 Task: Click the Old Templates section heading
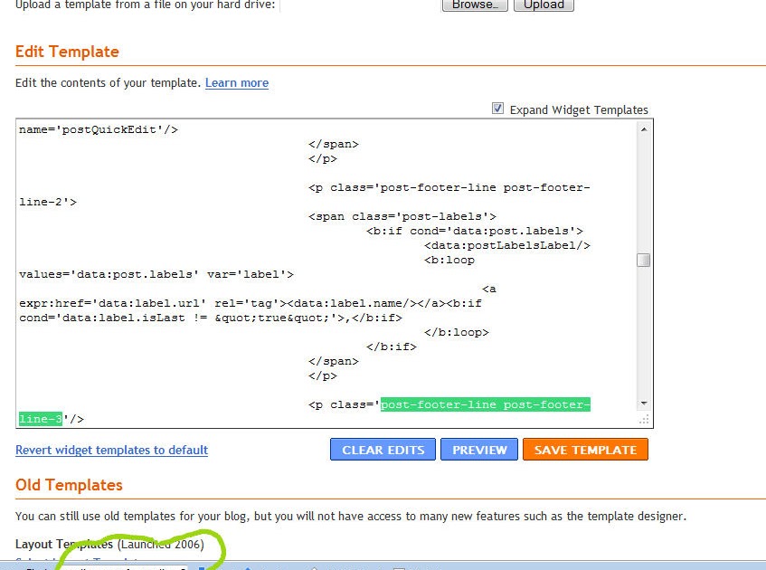(69, 485)
